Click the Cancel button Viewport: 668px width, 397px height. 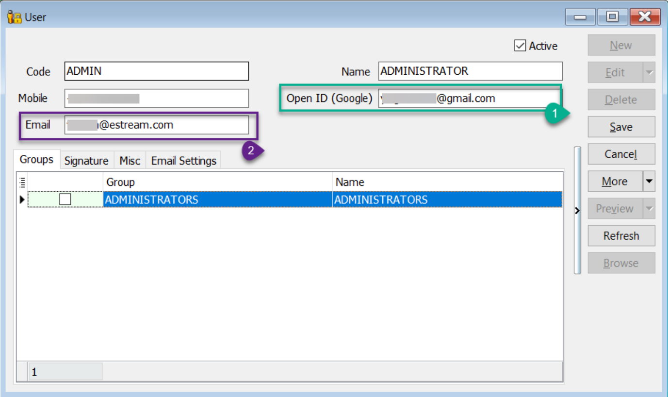click(x=621, y=154)
